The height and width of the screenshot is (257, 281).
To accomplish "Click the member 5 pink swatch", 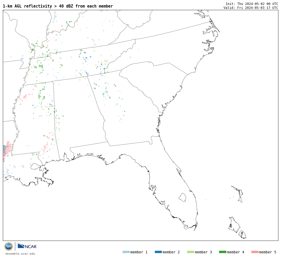I will coord(255,252).
